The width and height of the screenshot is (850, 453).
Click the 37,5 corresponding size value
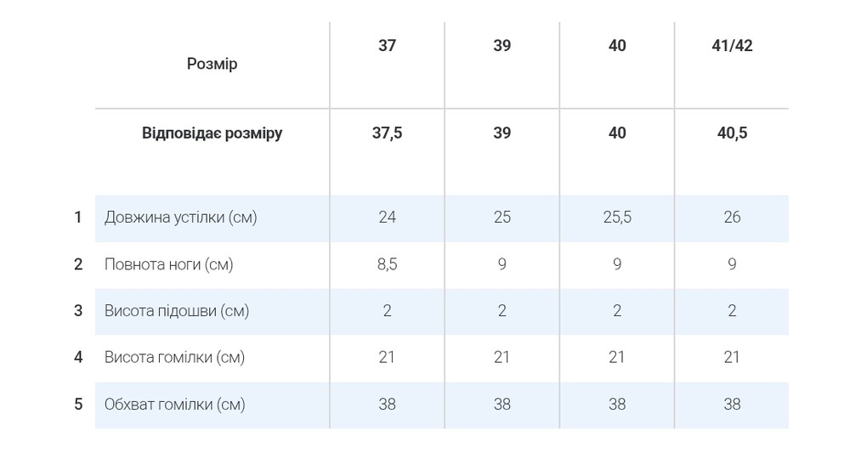tap(387, 133)
